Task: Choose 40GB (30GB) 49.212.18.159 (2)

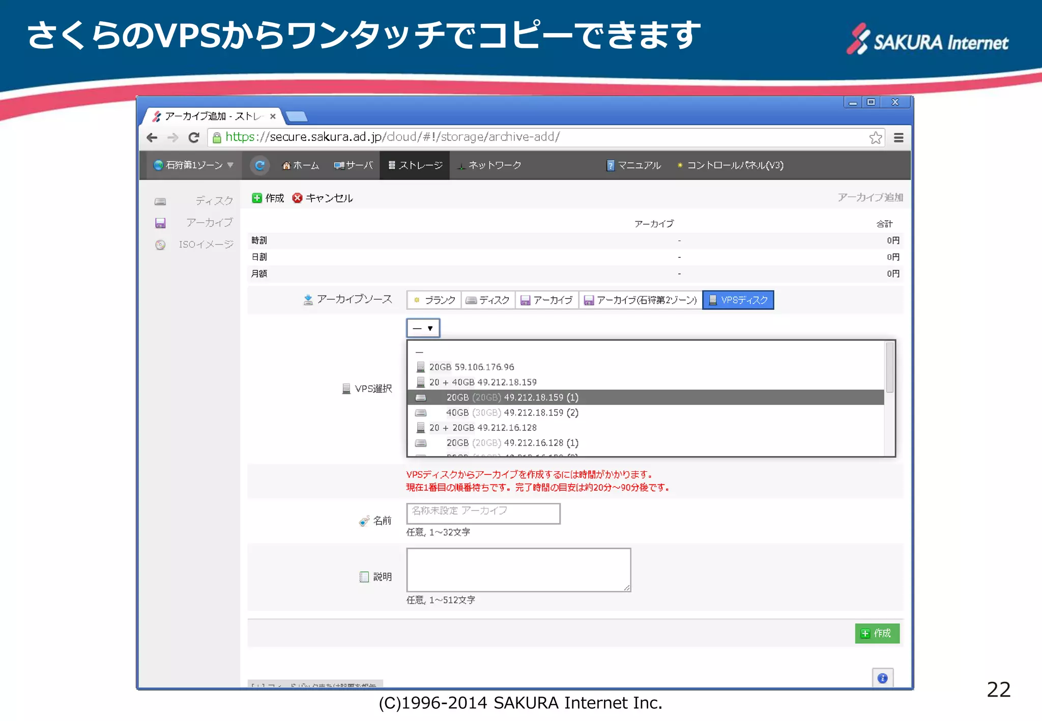Action: (x=646, y=413)
